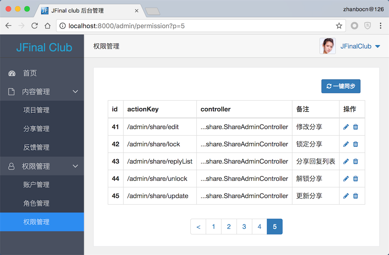Edit the /admin/share/lock permission row

[346, 144]
